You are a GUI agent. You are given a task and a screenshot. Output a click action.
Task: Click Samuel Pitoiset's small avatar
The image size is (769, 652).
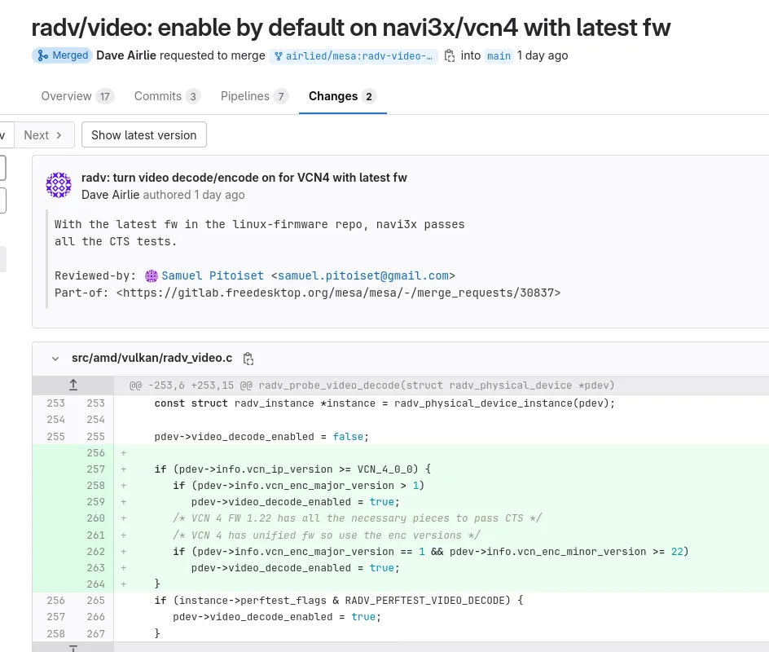tap(152, 276)
